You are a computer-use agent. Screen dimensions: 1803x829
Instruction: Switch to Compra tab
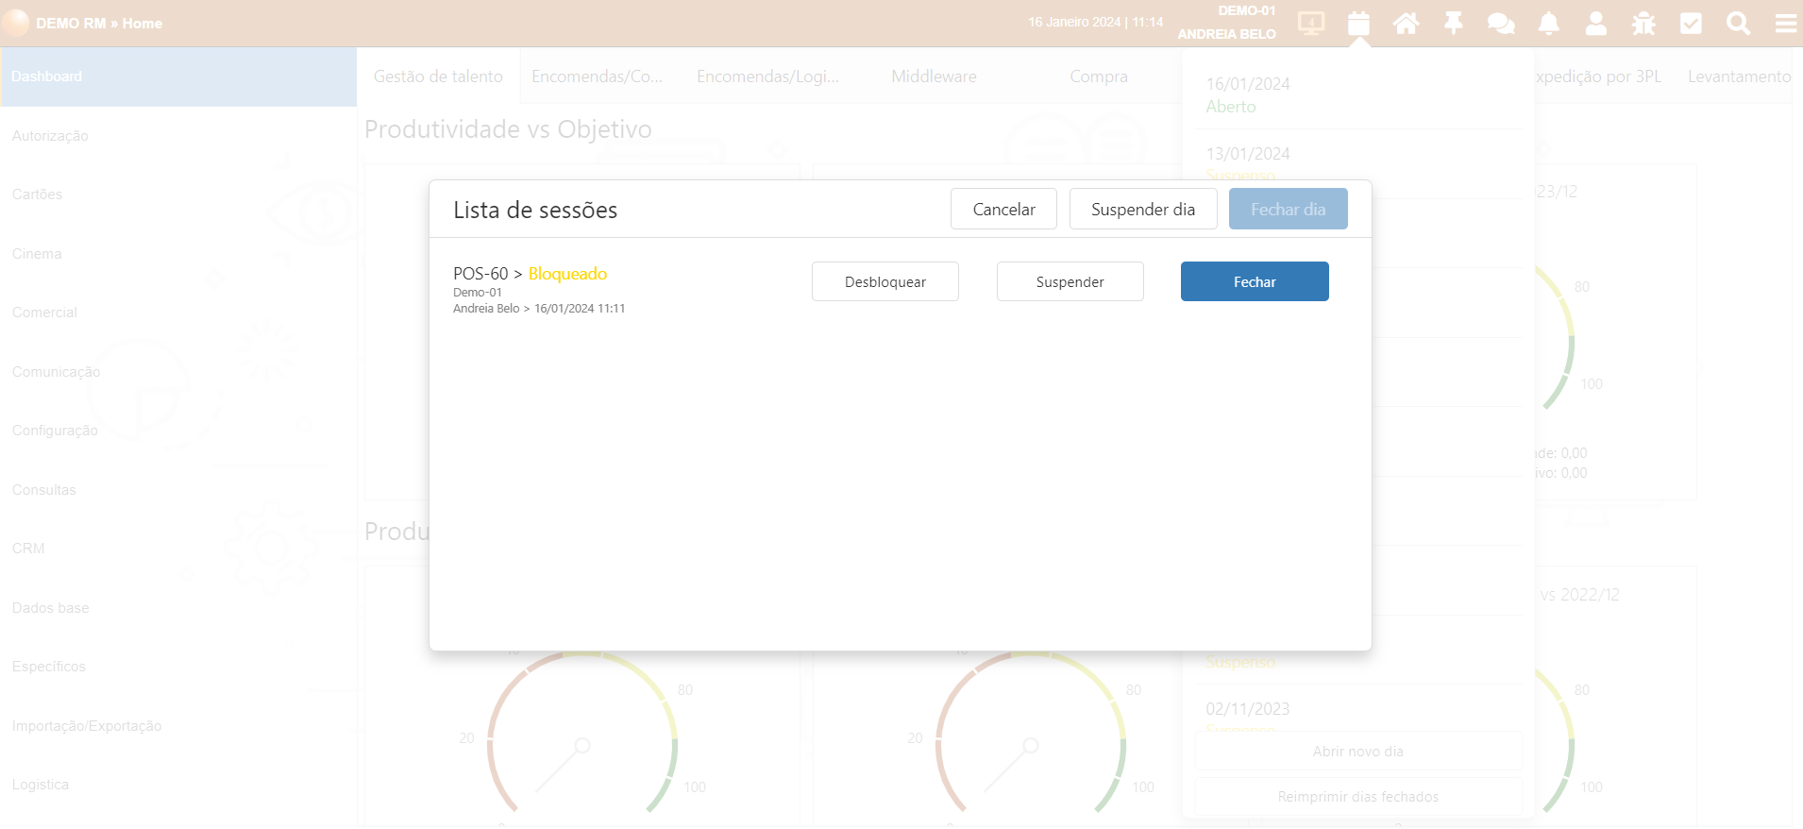coord(1099,76)
